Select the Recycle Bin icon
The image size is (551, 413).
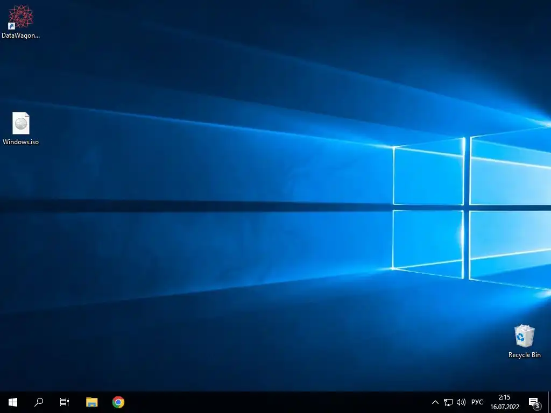coord(524,341)
